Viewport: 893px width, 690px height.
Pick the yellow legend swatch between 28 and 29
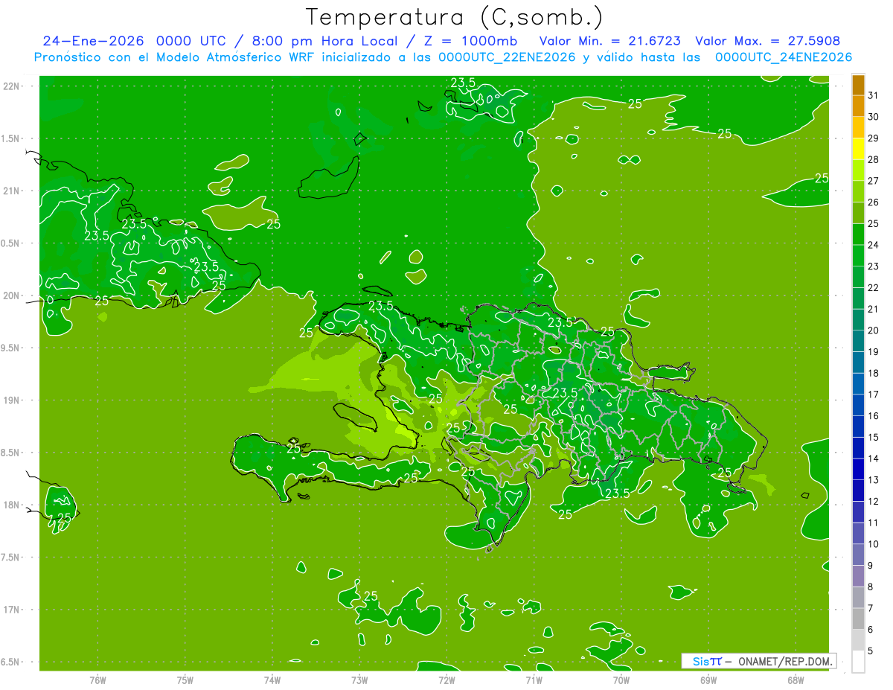click(x=858, y=149)
